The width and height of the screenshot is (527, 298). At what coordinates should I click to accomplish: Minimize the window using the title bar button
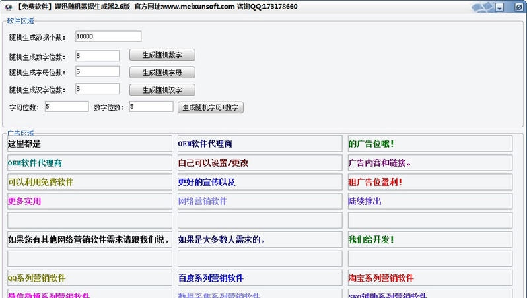pos(499,7)
